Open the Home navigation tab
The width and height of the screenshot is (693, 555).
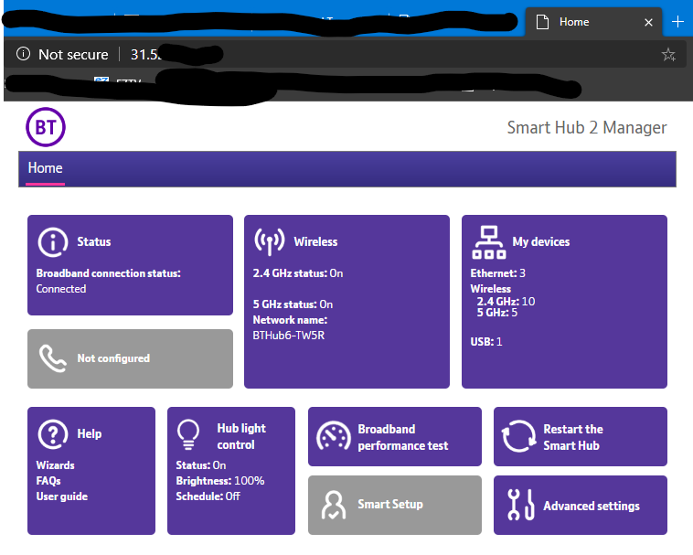[x=45, y=168]
